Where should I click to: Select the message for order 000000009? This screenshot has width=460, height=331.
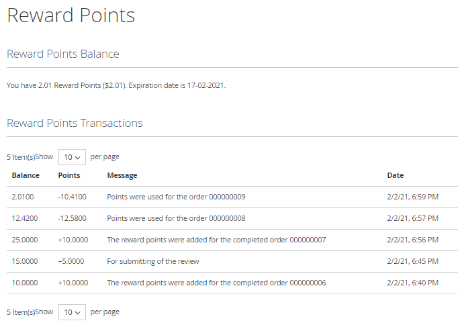176,197
